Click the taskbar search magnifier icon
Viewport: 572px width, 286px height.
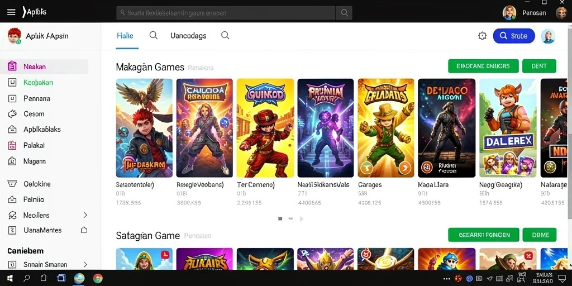27,278
